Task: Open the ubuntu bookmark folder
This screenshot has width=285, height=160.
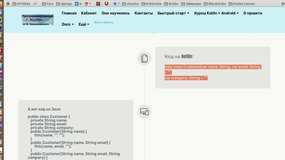Action: point(130,4)
